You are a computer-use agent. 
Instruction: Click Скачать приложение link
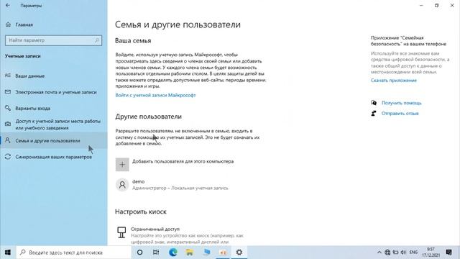coord(393,80)
